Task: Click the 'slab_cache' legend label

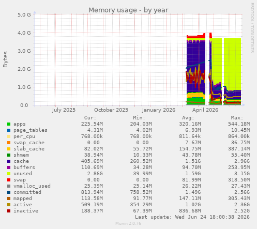Action: click(29, 149)
